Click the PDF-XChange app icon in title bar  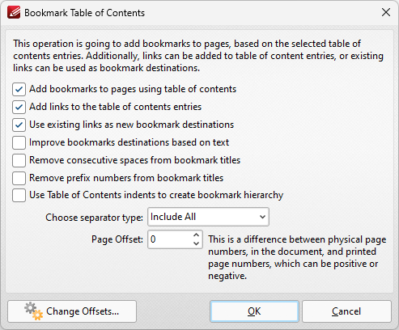click(14, 12)
